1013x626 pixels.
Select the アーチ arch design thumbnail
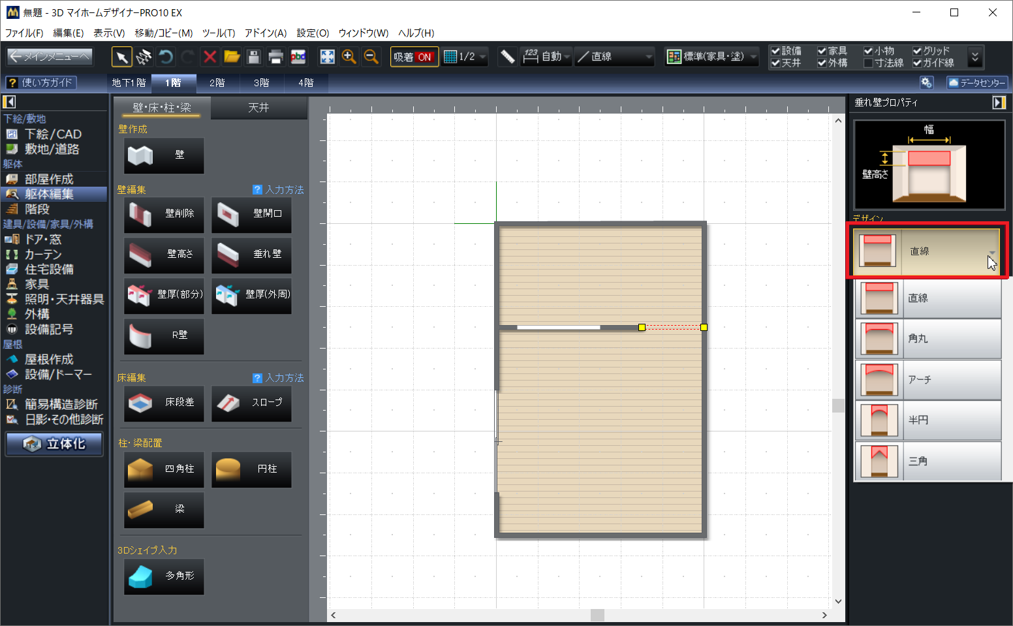coord(879,380)
